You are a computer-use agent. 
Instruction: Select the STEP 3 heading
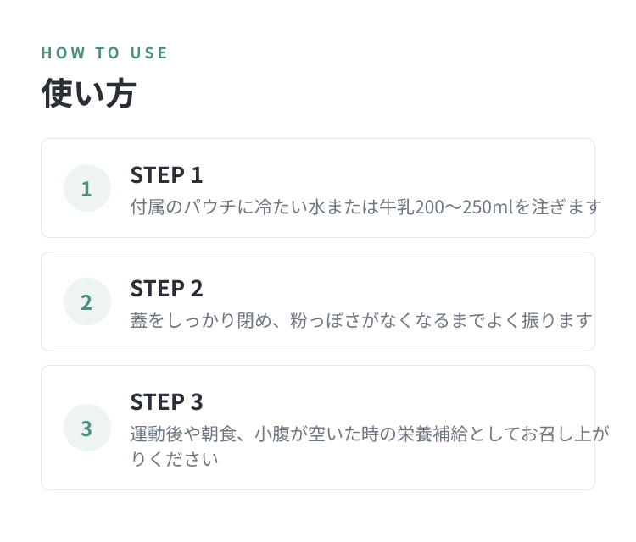coord(166,401)
